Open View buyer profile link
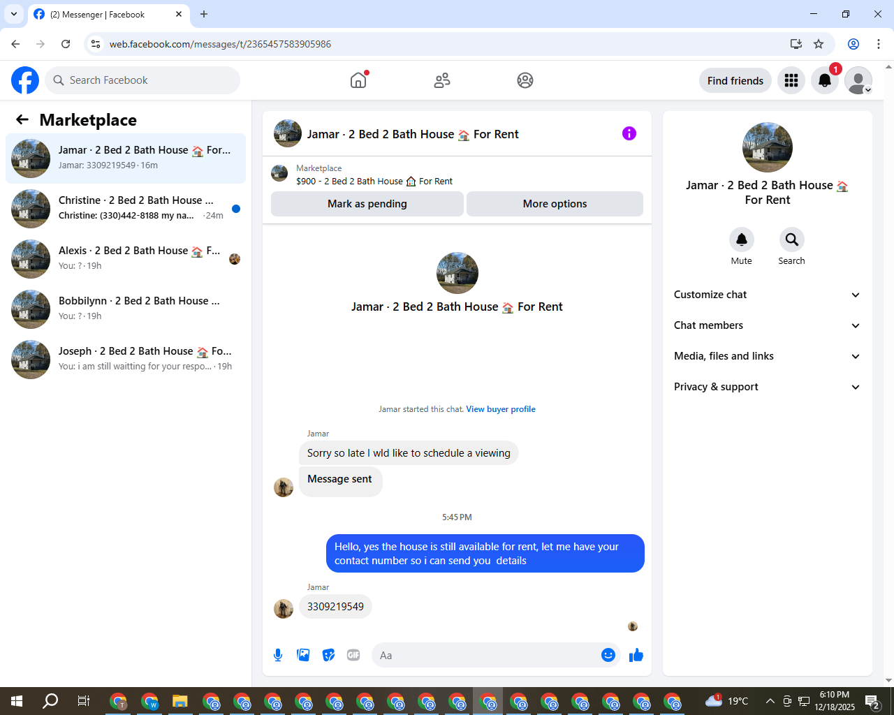The image size is (894, 715). [x=501, y=409]
